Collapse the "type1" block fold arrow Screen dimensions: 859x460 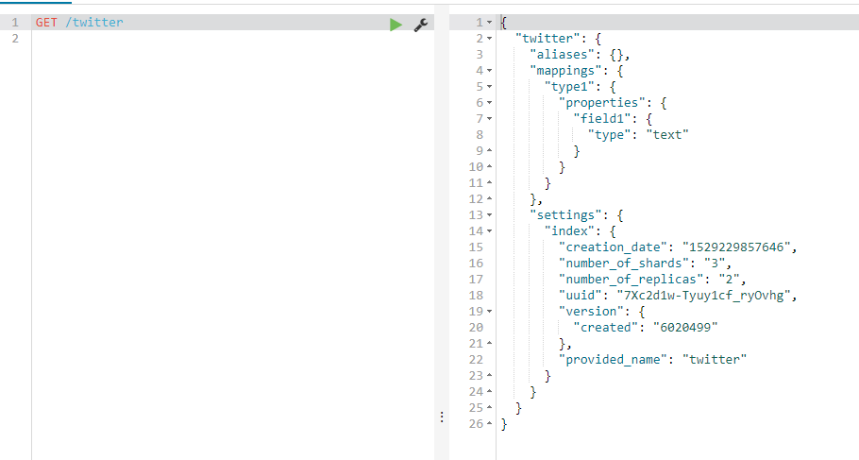(490, 87)
